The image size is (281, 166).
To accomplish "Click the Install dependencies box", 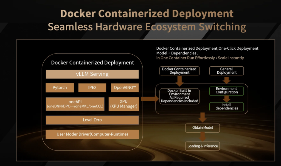I will click(x=226, y=106).
